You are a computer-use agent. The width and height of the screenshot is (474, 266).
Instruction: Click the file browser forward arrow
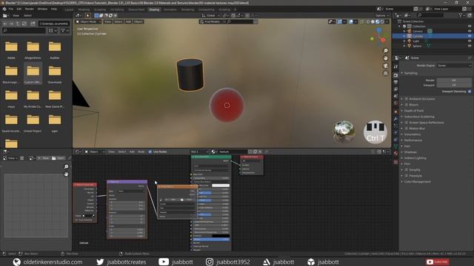coord(11,24)
